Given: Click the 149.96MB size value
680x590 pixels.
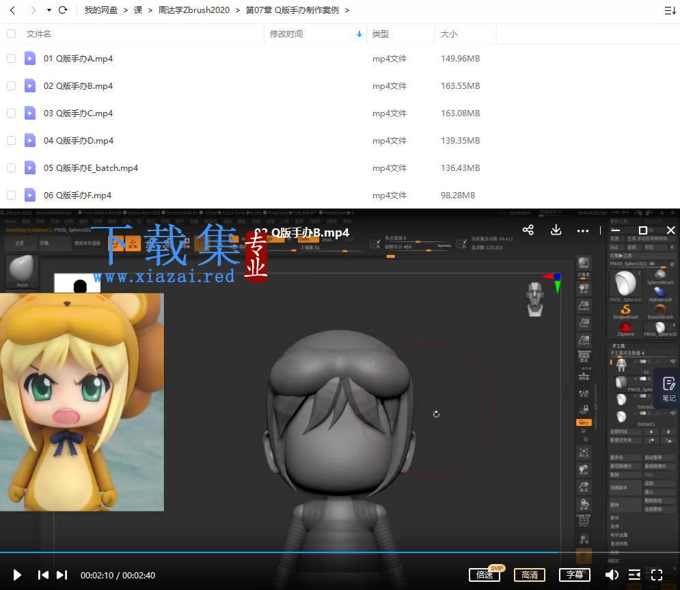Looking at the screenshot, I should pyautogui.click(x=460, y=59).
